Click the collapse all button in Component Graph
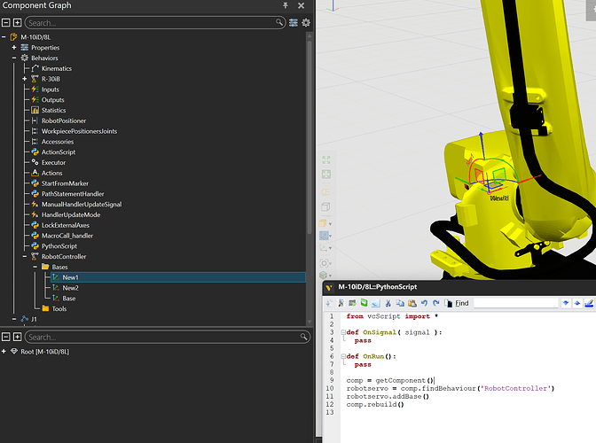Image resolution: width=596 pixels, height=443 pixels. 6,22
